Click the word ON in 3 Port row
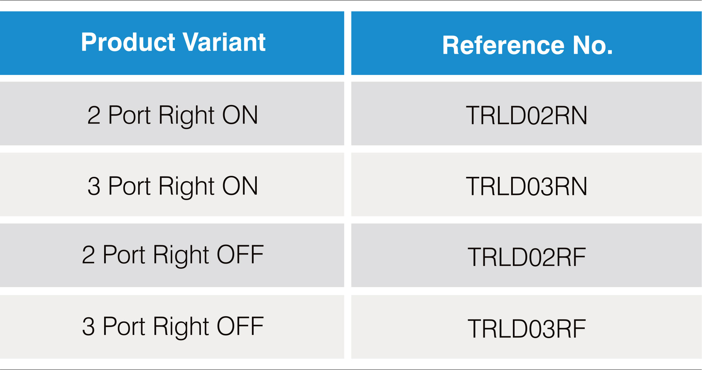 [240, 186]
